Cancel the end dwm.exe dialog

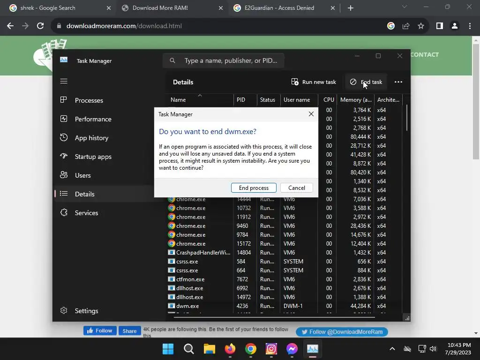296,187
